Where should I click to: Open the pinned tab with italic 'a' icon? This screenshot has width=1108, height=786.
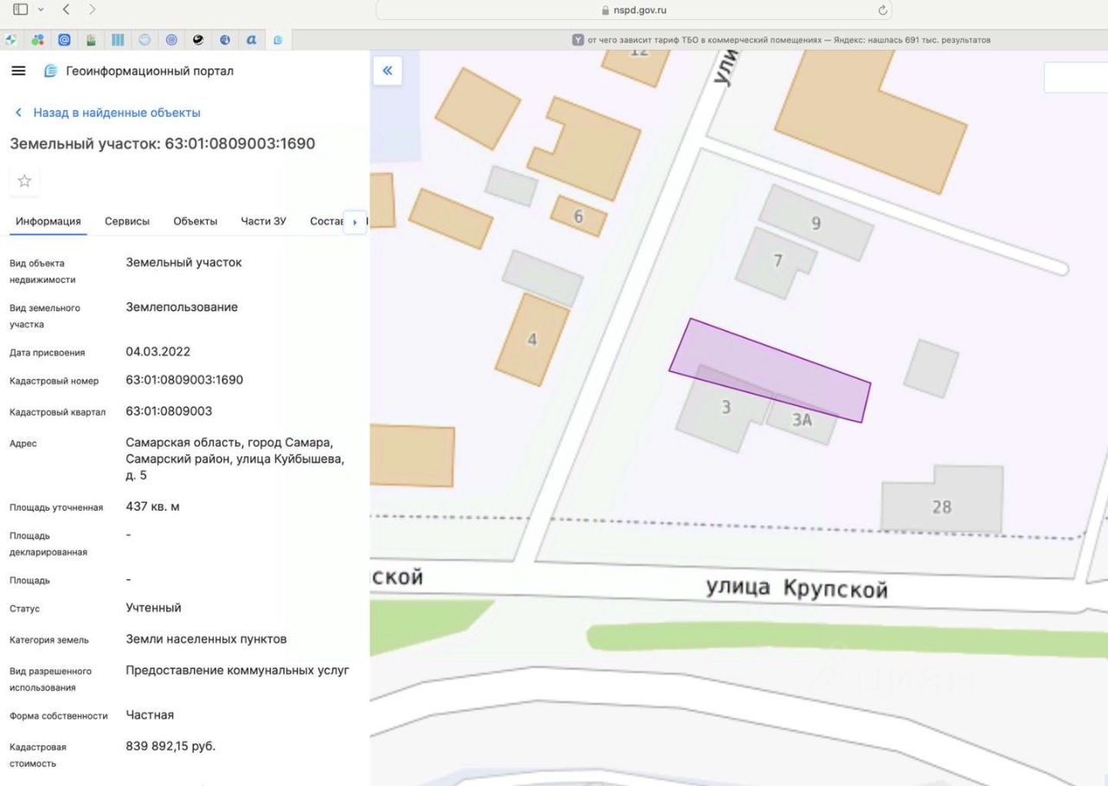(x=251, y=40)
